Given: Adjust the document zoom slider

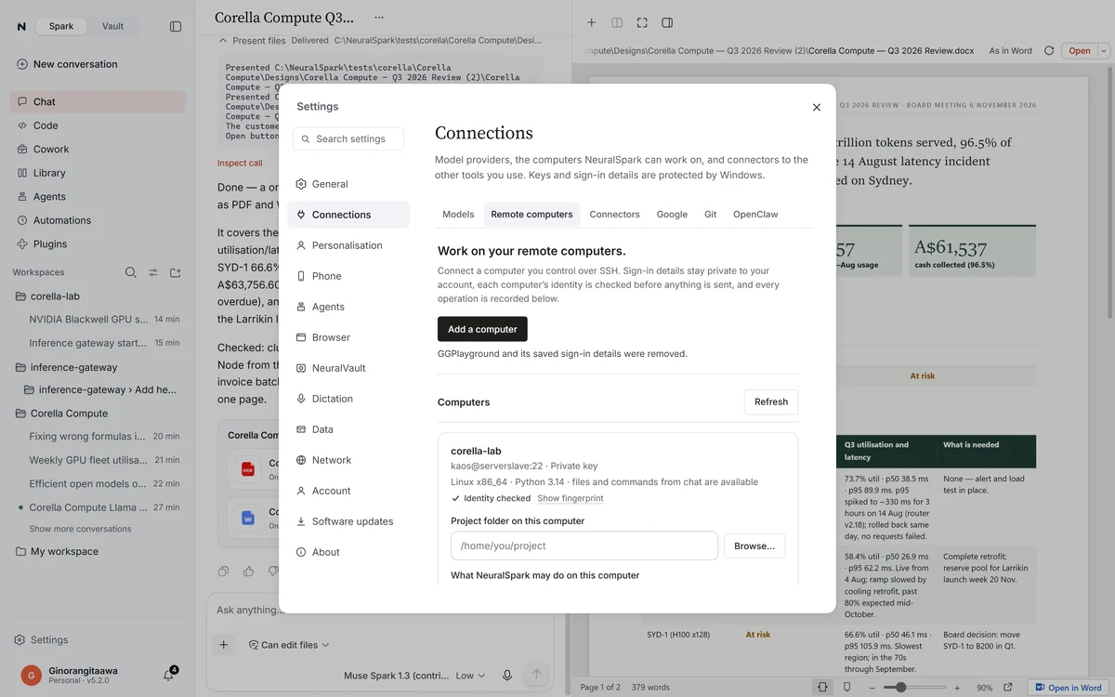Looking at the screenshot, I should point(915,688).
